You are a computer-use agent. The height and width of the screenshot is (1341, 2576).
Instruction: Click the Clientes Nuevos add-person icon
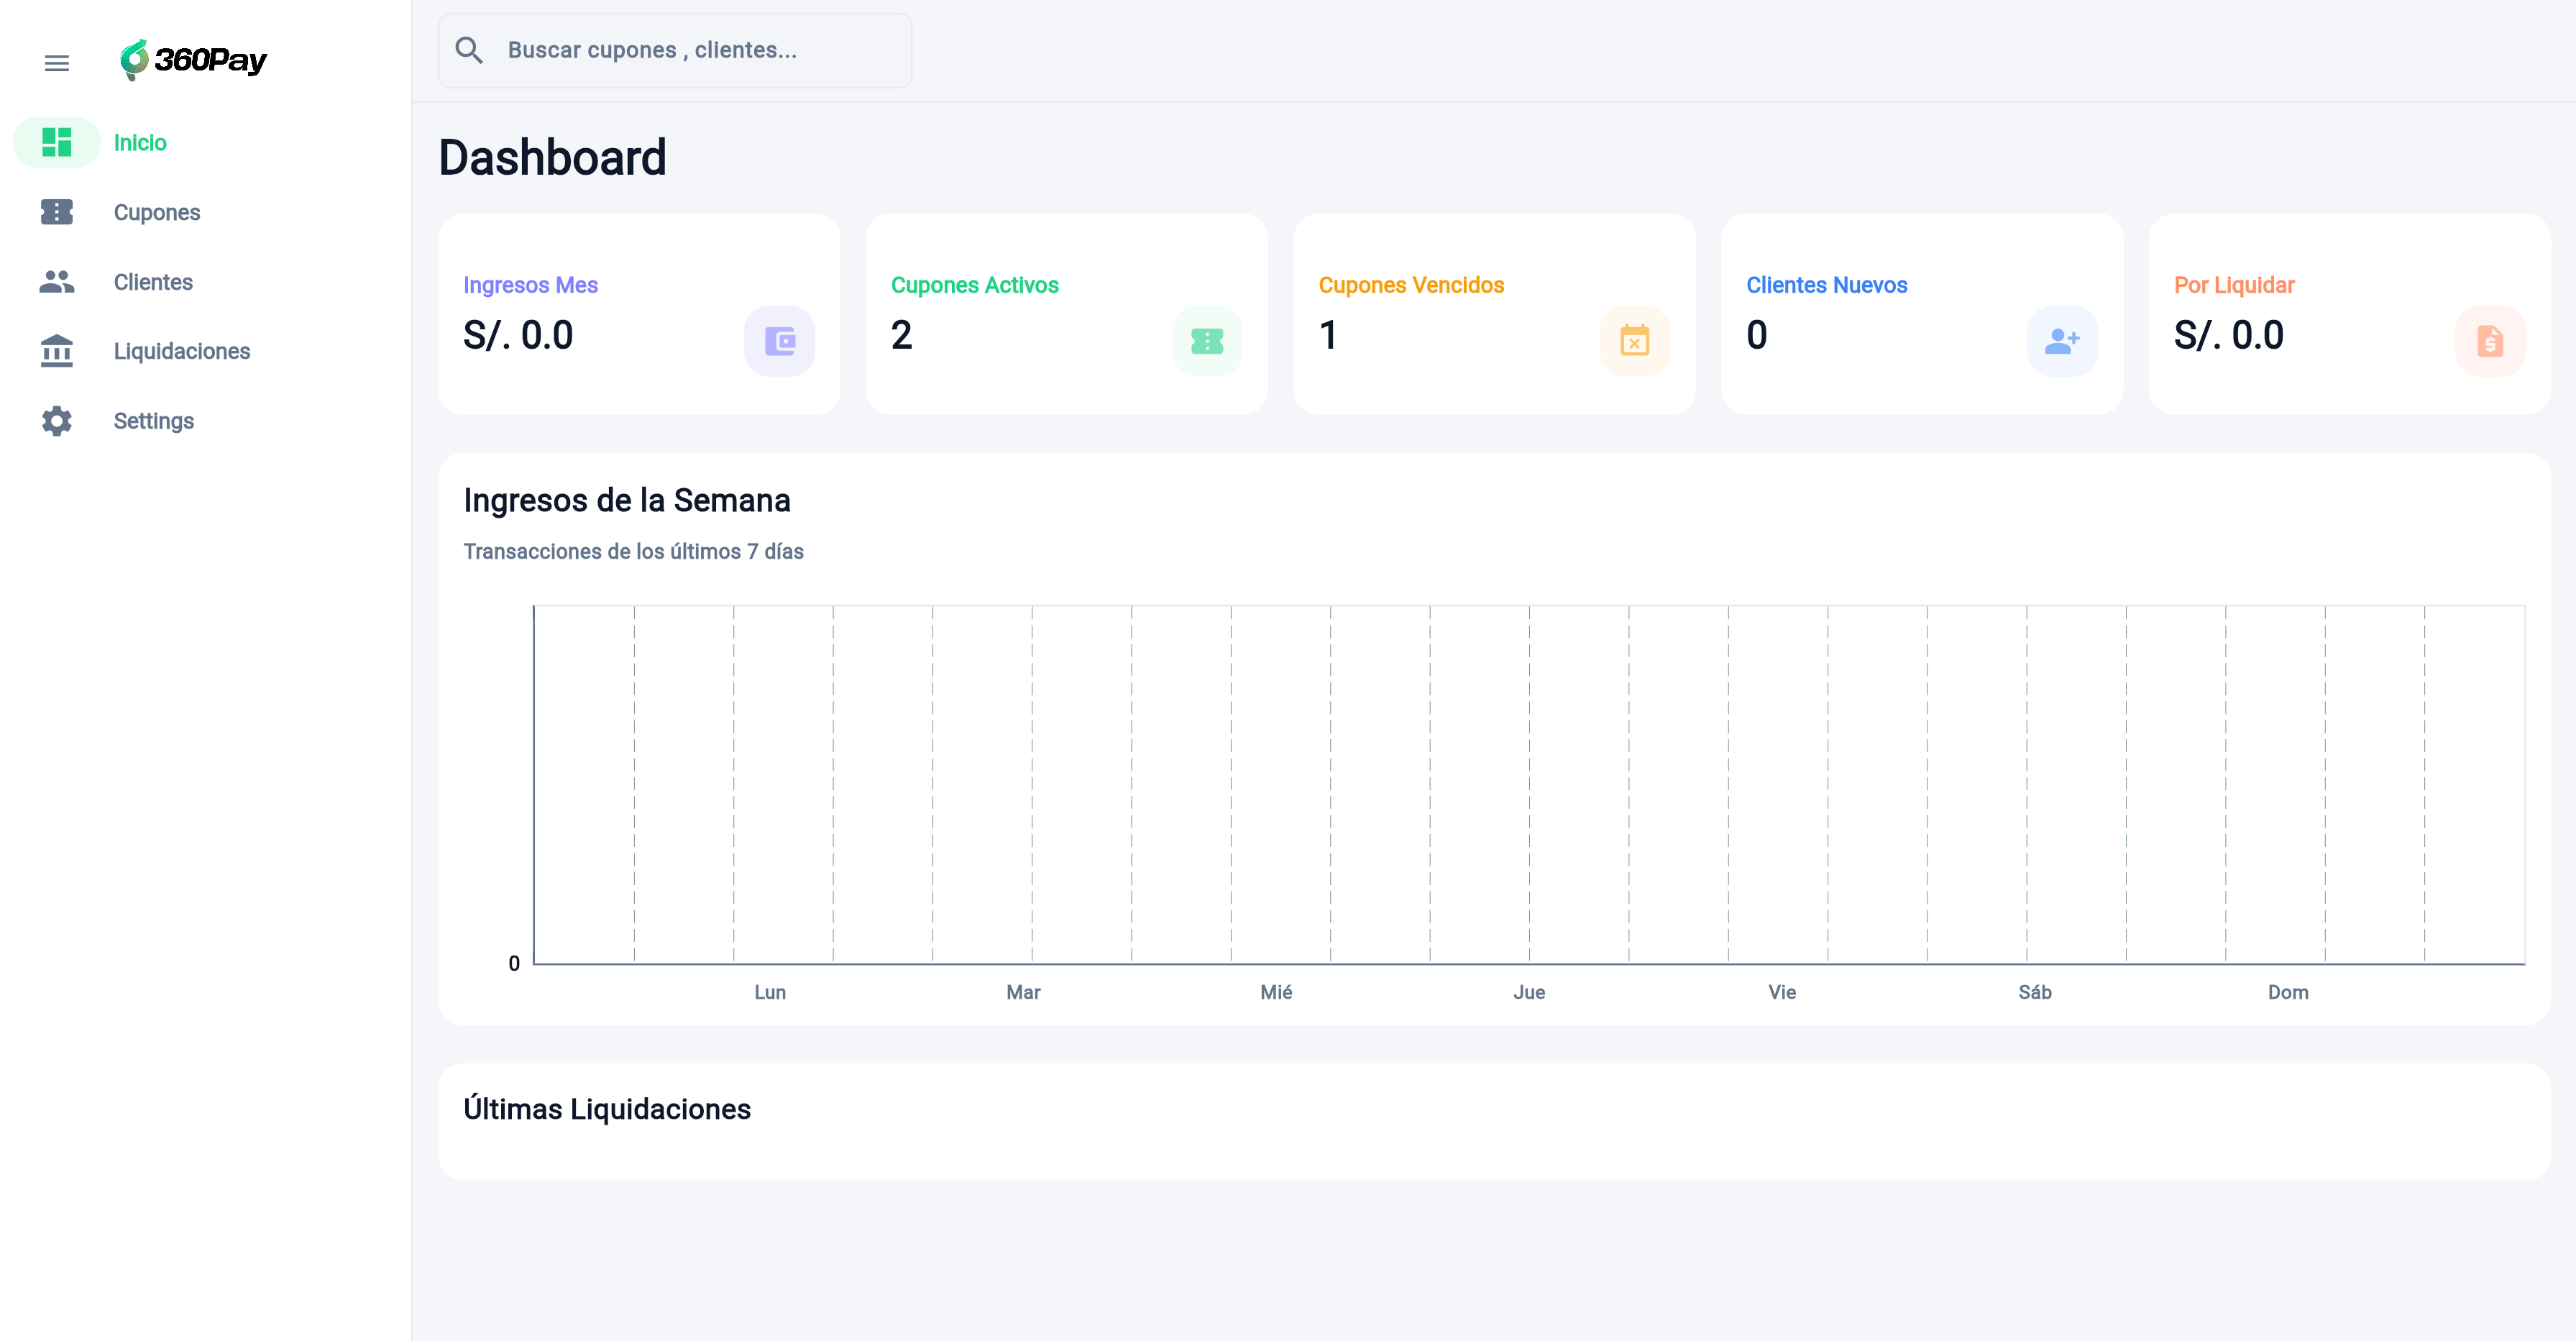pos(2061,341)
